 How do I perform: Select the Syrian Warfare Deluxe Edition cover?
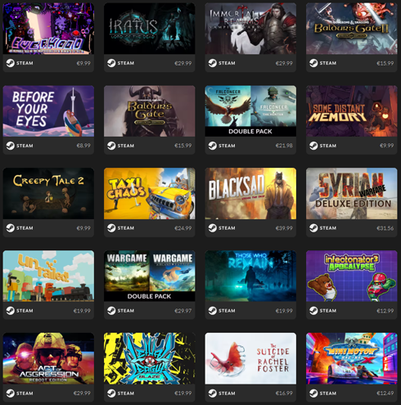pyautogui.click(x=351, y=193)
